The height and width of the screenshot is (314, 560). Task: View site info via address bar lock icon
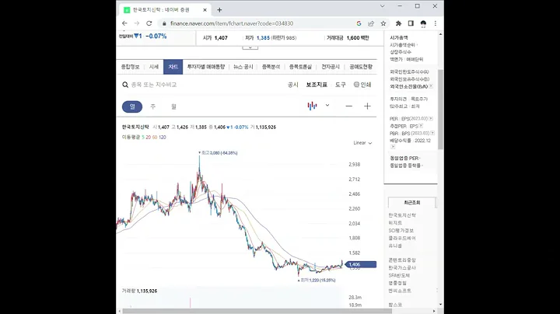pos(164,23)
